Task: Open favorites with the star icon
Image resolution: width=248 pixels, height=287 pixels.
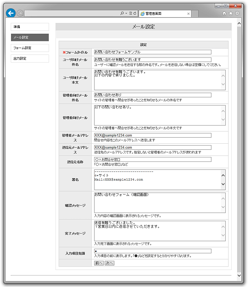Action: click(231, 13)
